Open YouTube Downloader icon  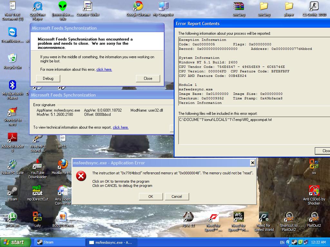tap(37, 169)
